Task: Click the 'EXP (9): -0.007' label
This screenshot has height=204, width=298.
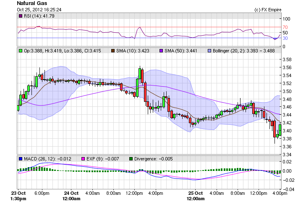Action: (x=103, y=159)
